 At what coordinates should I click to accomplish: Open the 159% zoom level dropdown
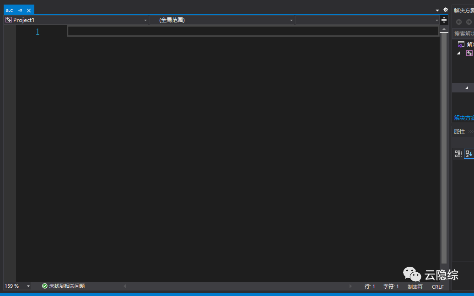(x=27, y=285)
